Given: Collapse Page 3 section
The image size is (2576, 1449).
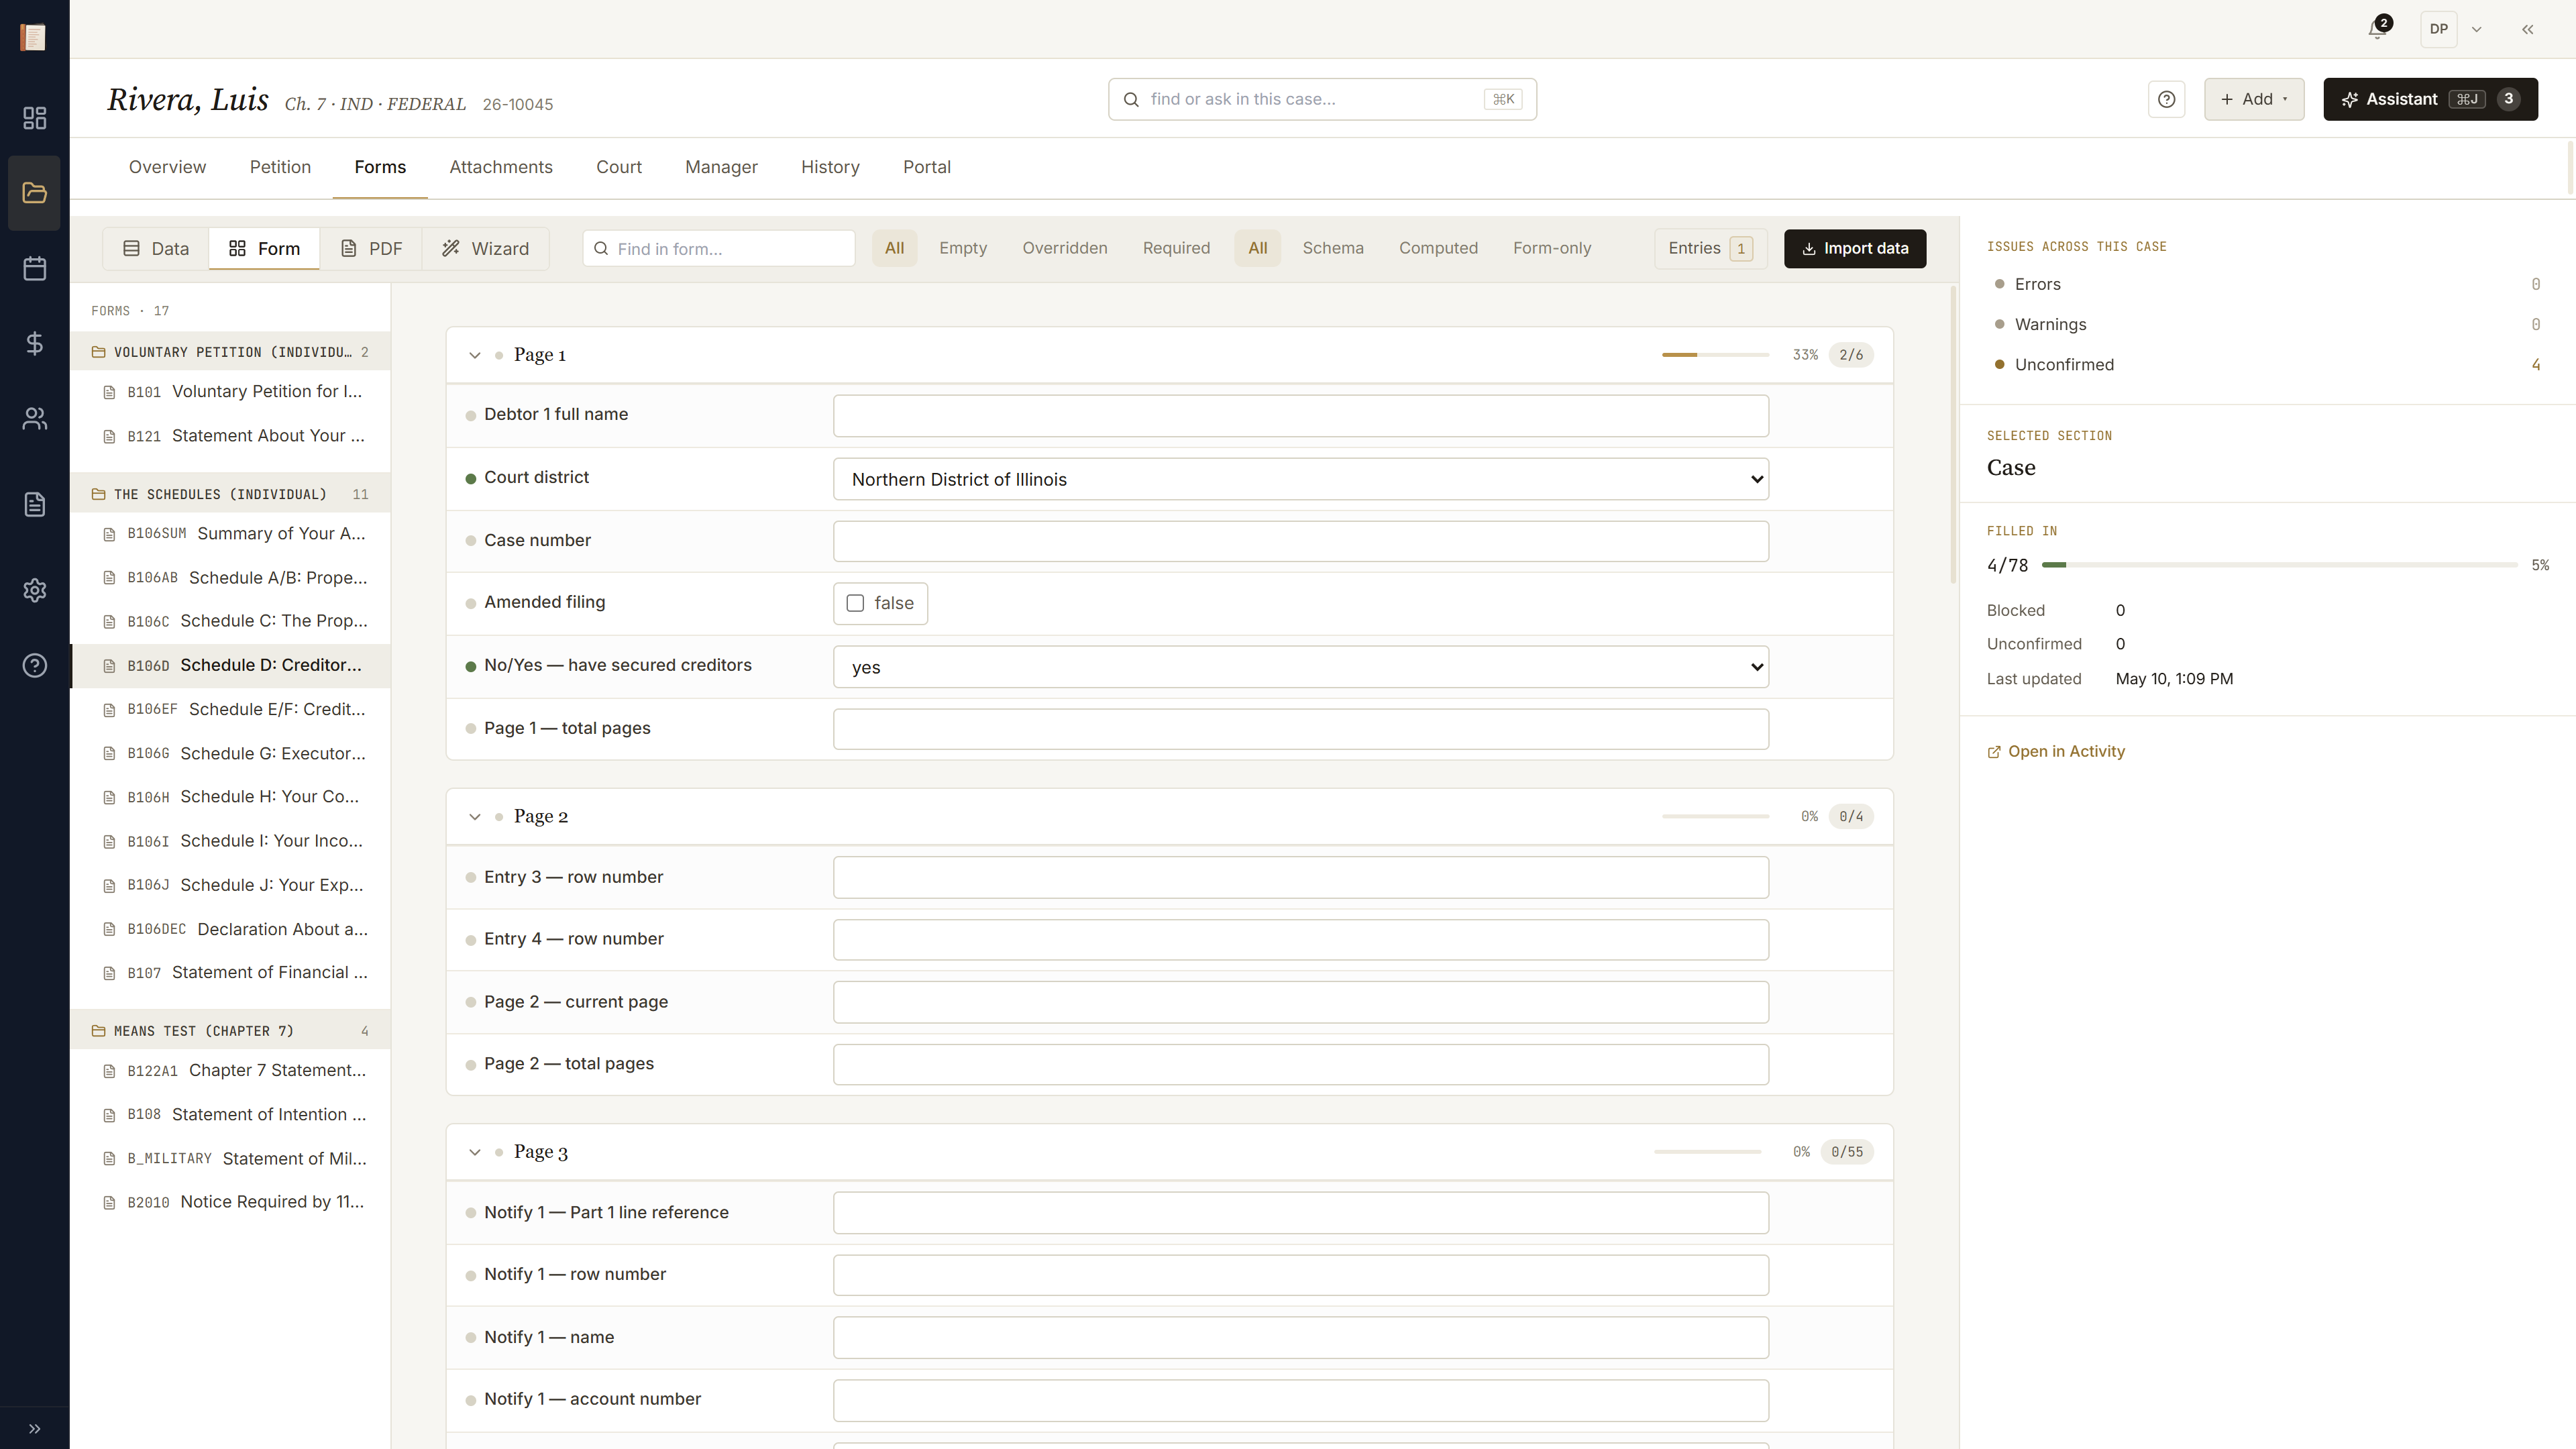Looking at the screenshot, I should pyautogui.click(x=475, y=1152).
